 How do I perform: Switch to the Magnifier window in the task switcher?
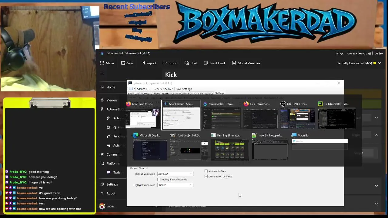[x=319, y=142]
